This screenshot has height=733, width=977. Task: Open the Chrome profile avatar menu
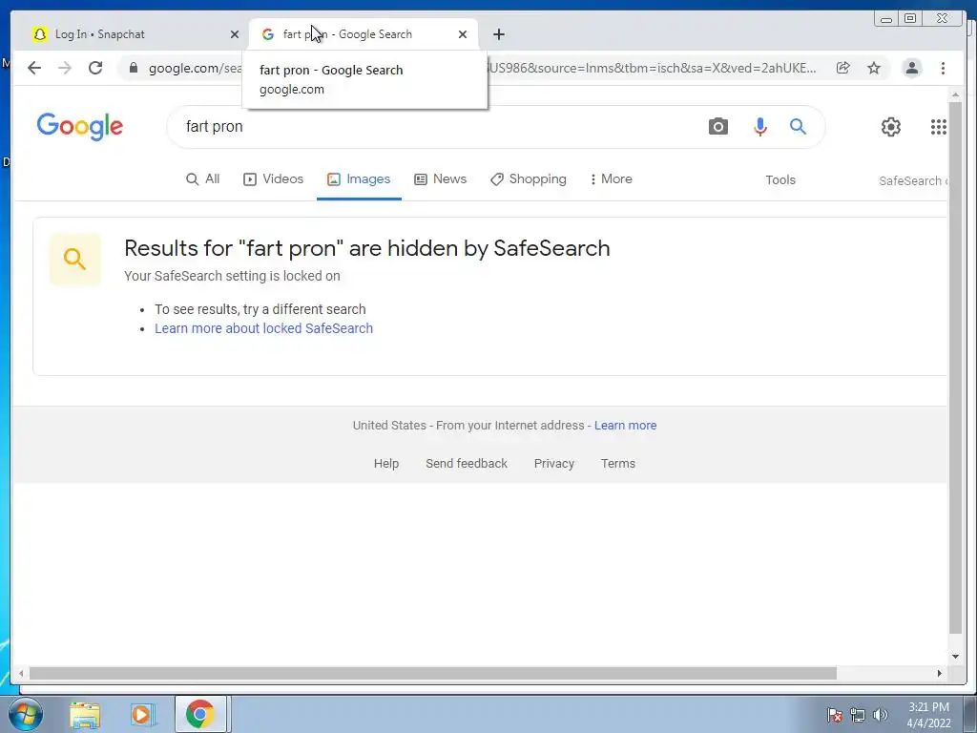pos(911,68)
